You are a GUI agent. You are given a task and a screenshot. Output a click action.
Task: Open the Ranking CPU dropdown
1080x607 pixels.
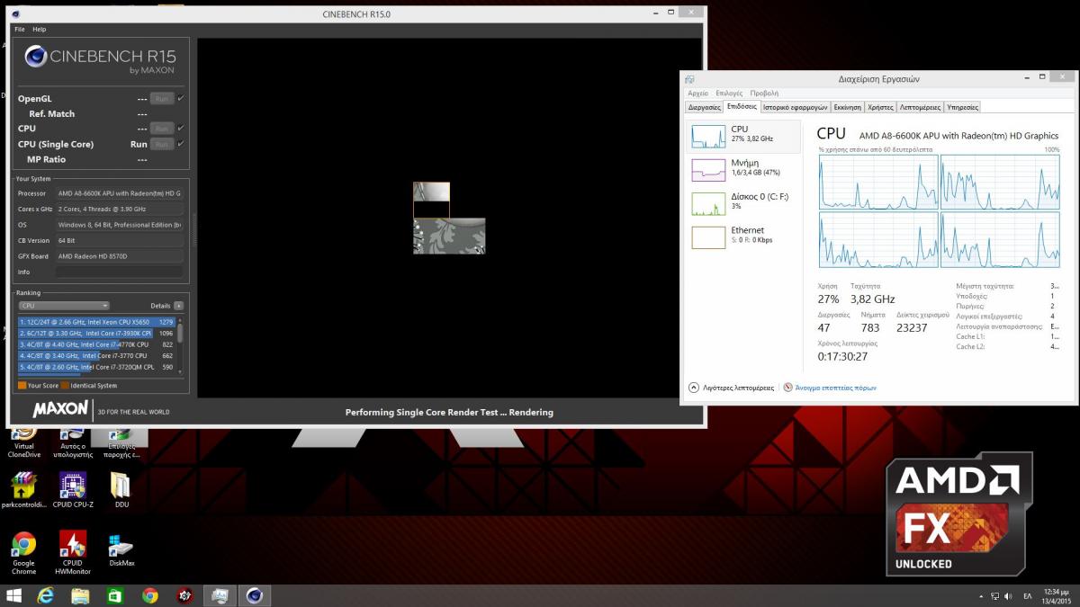[64, 306]
